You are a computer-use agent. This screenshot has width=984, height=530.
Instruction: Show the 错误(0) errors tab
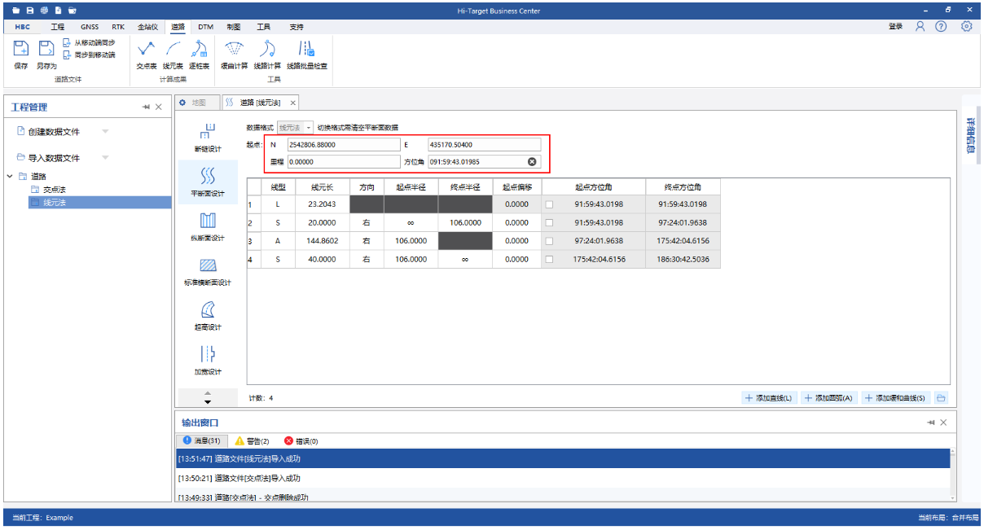coord(301,440)
